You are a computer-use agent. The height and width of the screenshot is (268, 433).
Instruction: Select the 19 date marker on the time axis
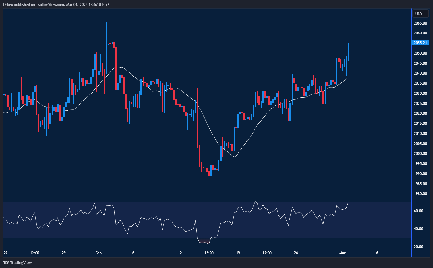[238, 253]
